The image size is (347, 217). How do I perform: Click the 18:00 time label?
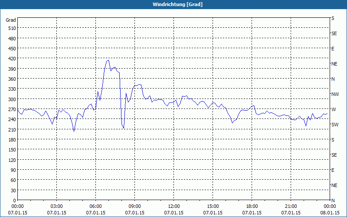click(x=252, y=207)
